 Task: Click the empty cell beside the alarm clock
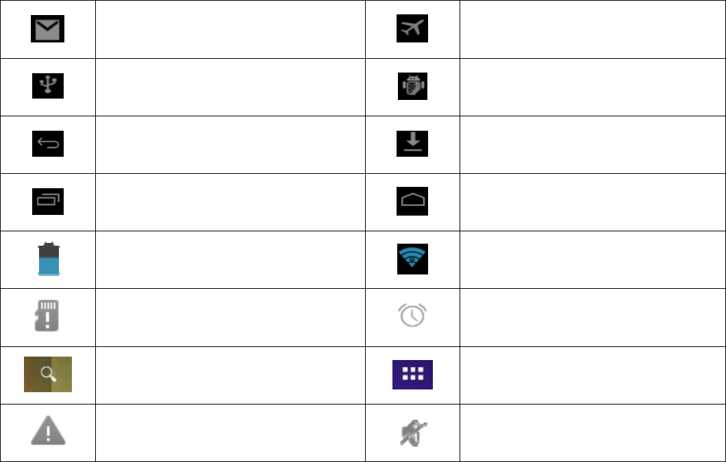[592, 317]
